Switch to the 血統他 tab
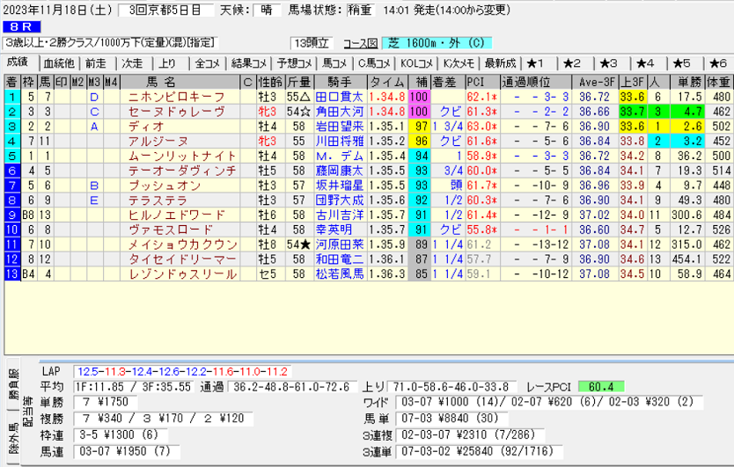Screen dimensions: 734x467 (x=59, y=63)
